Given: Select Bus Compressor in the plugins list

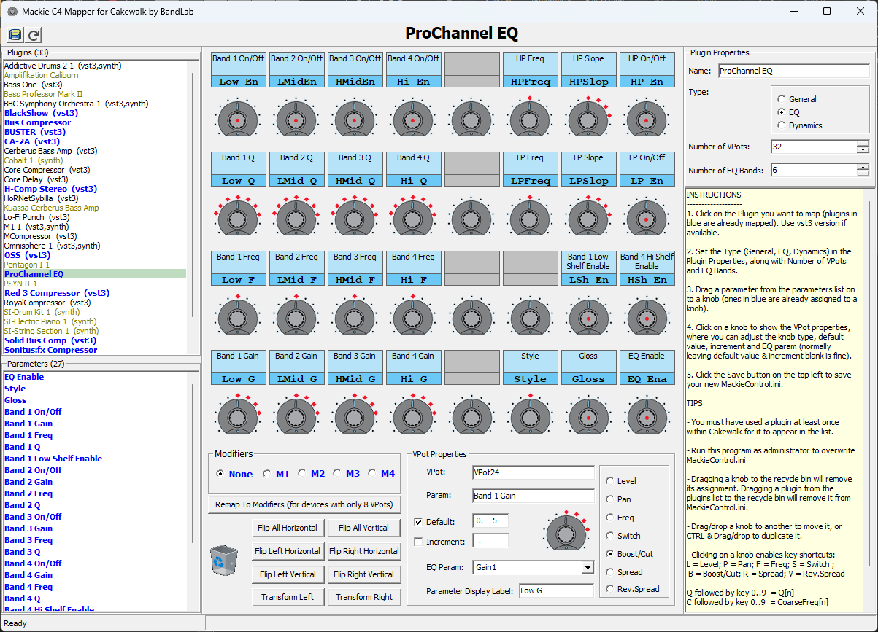Looking at the screenshot, I should click(38, 122).
